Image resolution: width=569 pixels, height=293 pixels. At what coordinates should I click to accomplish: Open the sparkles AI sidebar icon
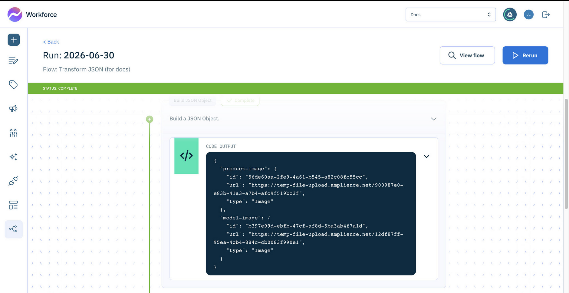tap(13, 157)
